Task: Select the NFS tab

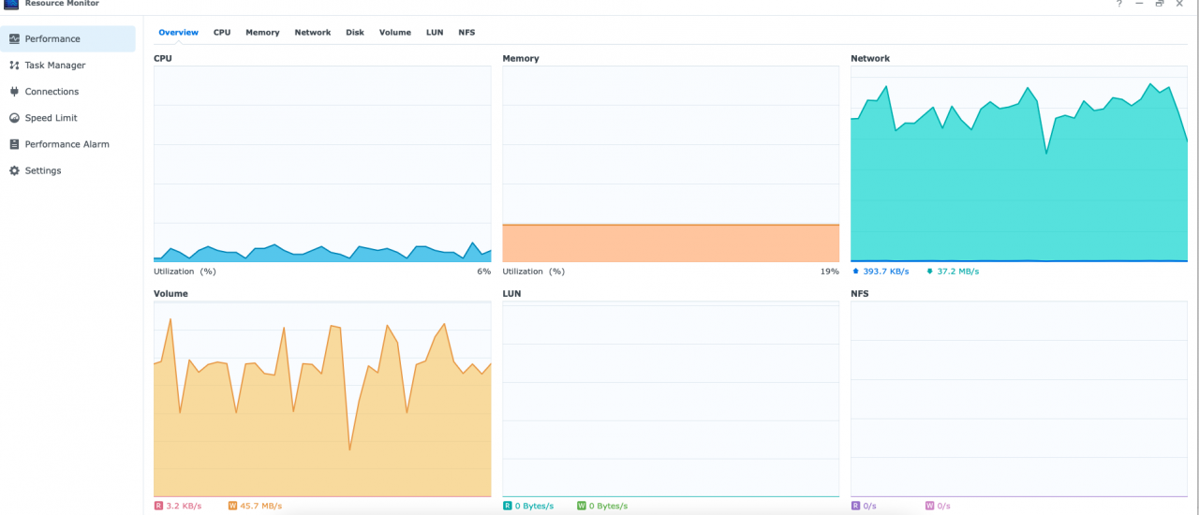Action: 466,33
